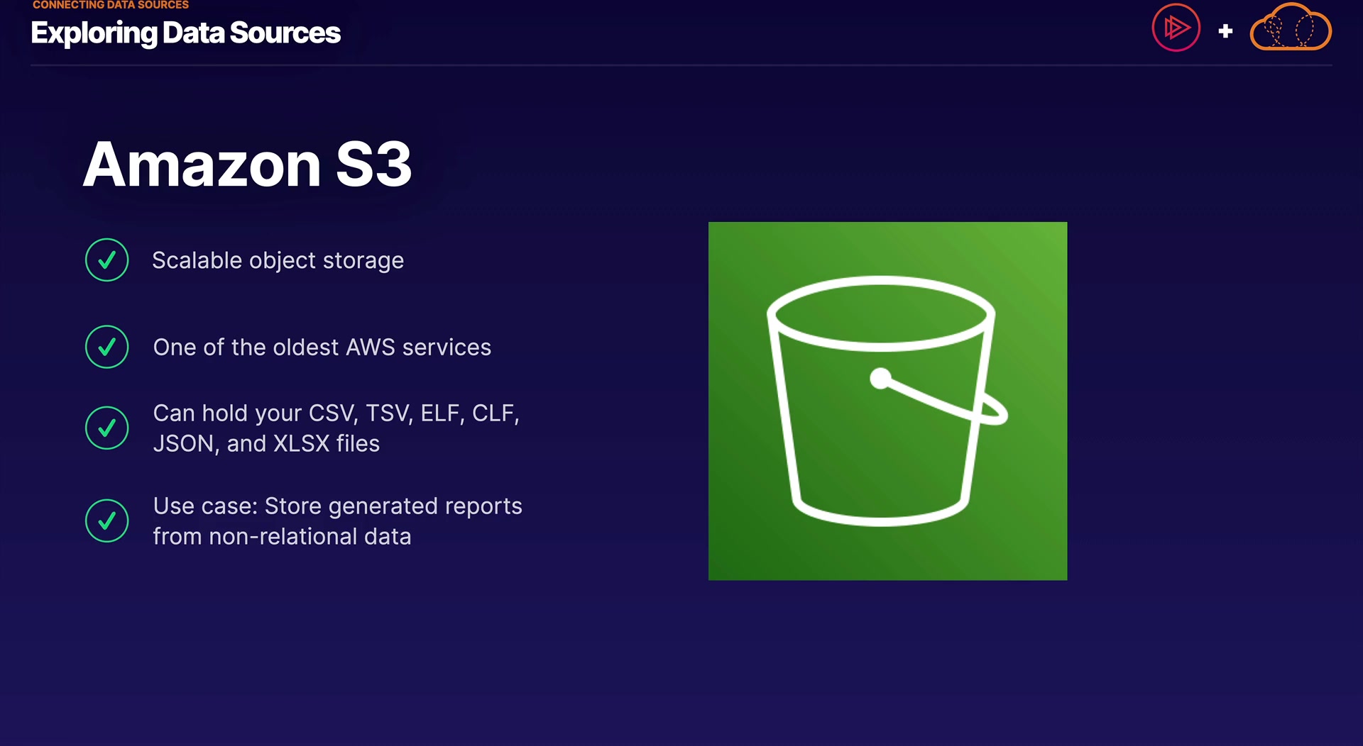Click the round knob on the bucket handle
The height and width of the screenshot is (746, 1363).
880,378
